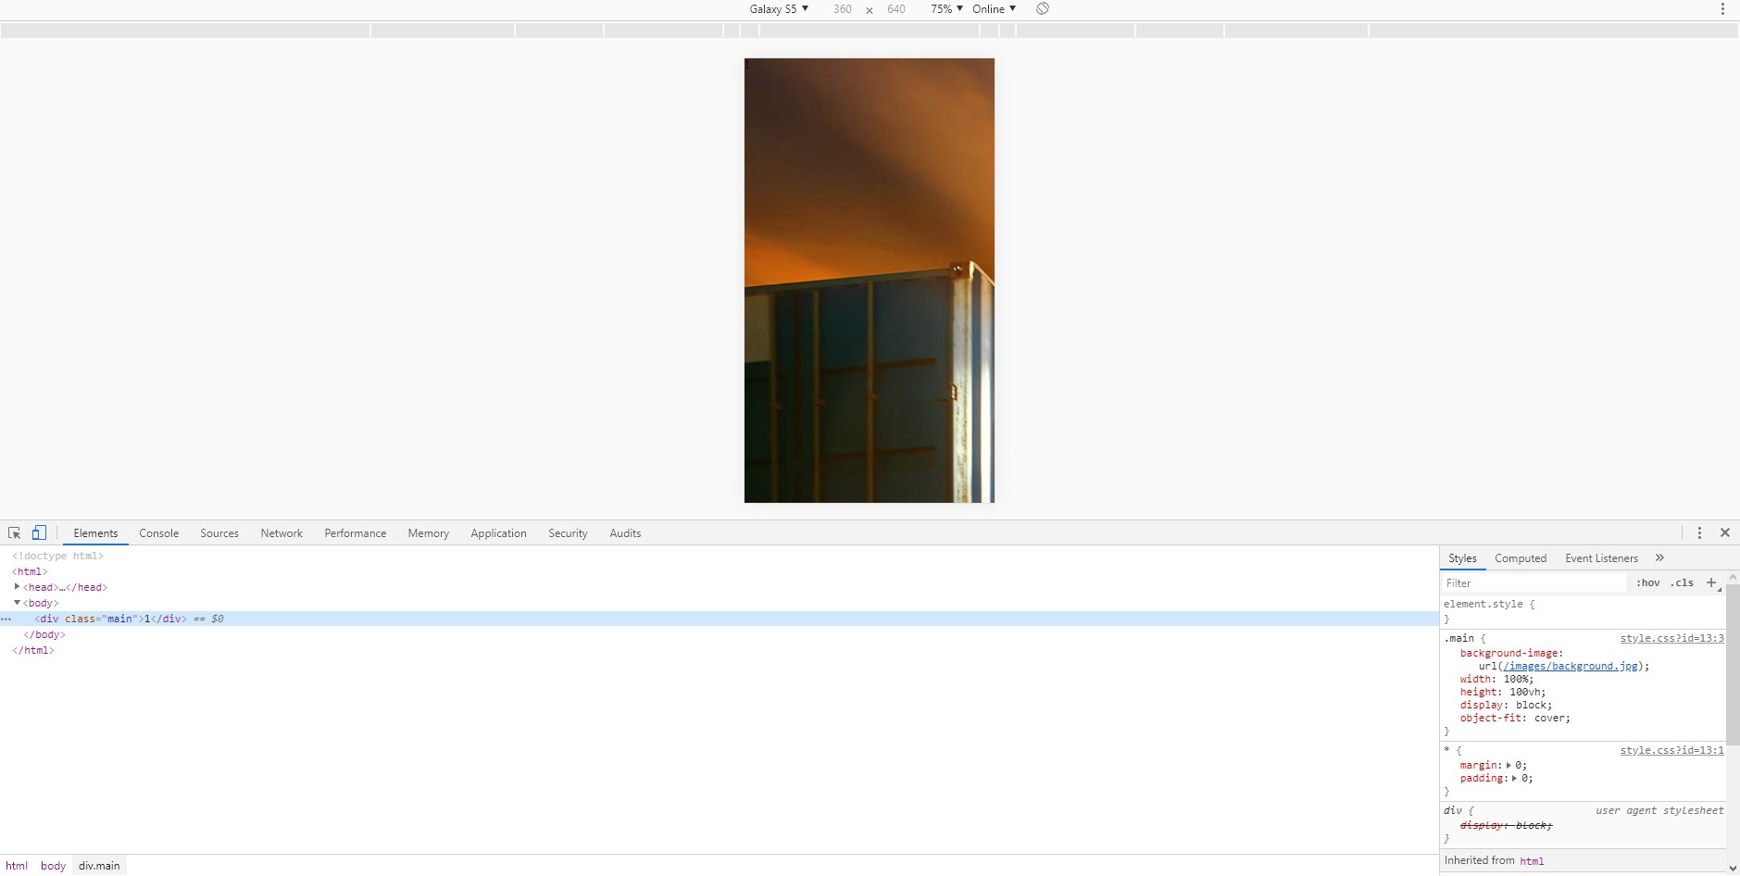
Task: Click the object-fit: cover declaration
Action: point(1515,718)
